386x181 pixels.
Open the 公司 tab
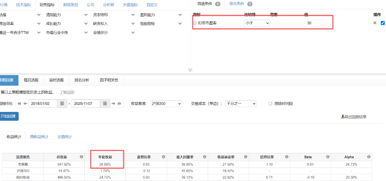(x=90, y=5)
